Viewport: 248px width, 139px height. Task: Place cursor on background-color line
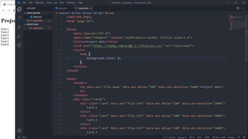103,58
